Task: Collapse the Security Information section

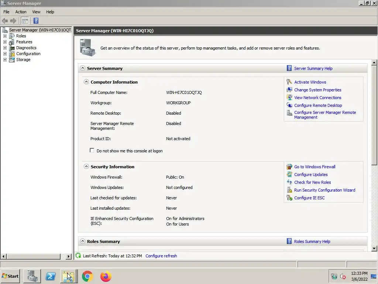Action: (86, 166)
